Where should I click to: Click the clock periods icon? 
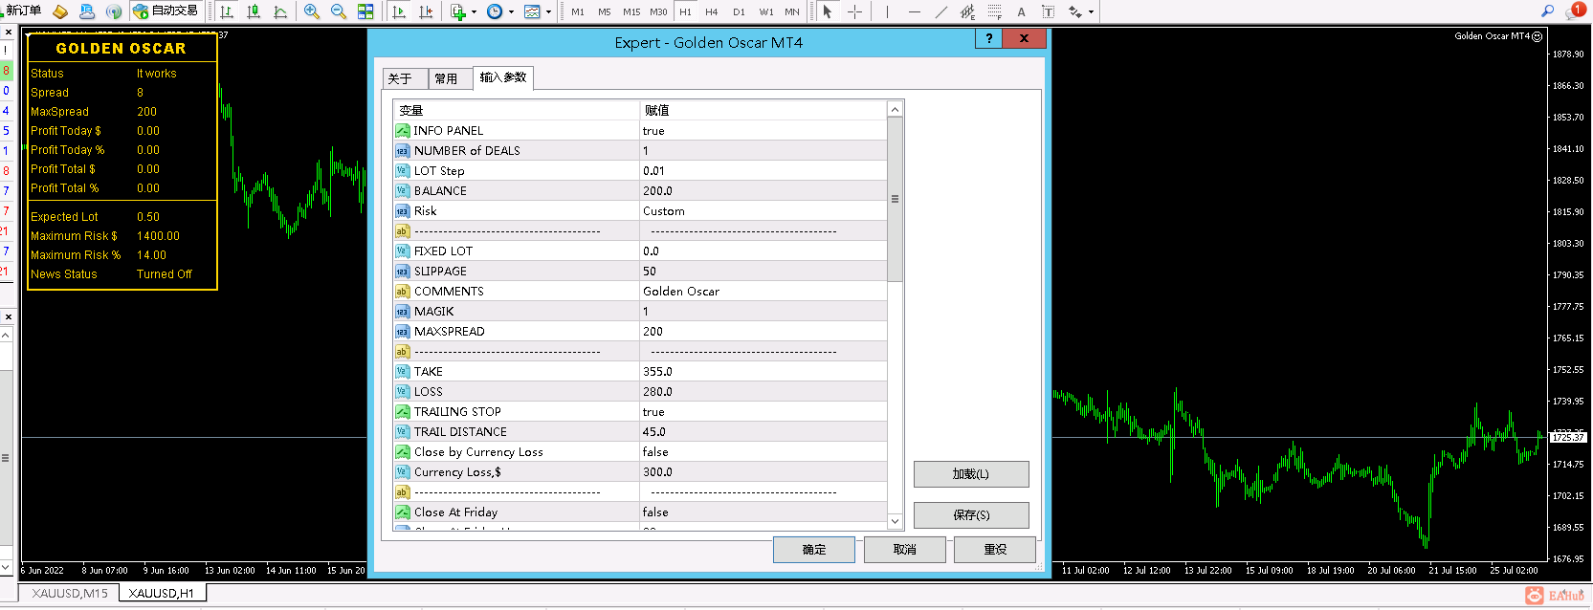[495, 11]
